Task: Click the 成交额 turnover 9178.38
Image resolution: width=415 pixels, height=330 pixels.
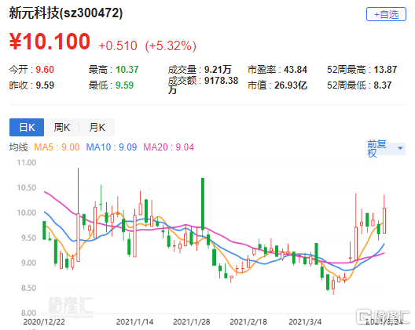Action: point(221,81)
